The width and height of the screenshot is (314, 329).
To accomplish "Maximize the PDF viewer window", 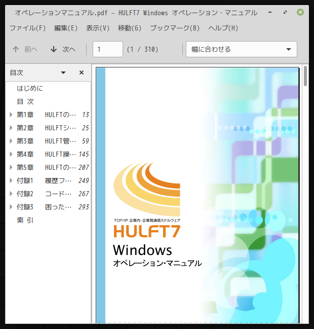I will point(285,12).
